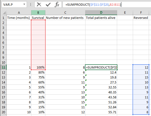Select the 100% survival cell
This screenshot has height=116, width=151.
click(38, 67)
